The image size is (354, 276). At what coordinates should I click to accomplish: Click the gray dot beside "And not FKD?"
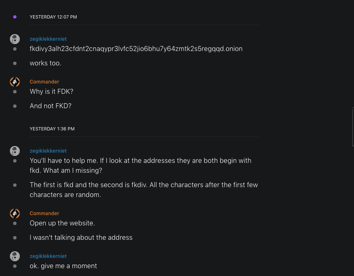(15, 106)
